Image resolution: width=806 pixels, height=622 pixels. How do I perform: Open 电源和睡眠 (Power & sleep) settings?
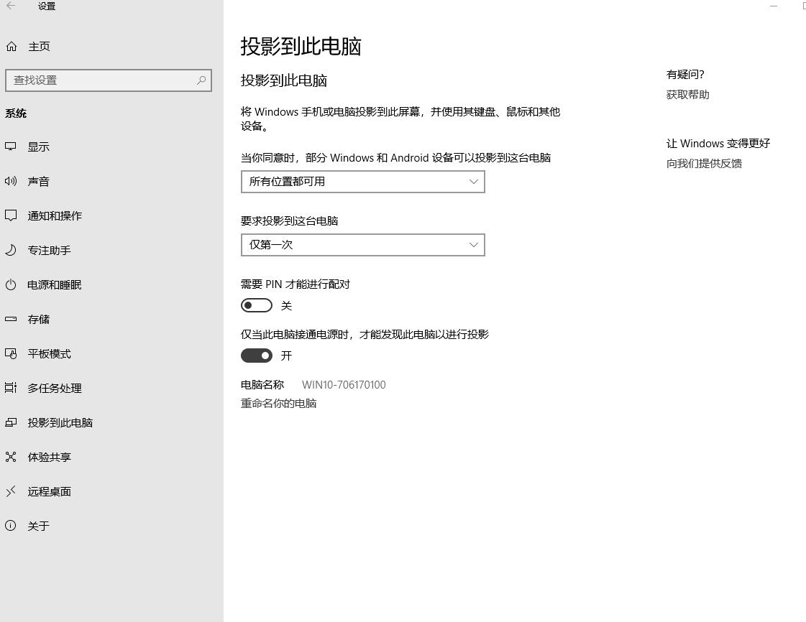point(54,284)
